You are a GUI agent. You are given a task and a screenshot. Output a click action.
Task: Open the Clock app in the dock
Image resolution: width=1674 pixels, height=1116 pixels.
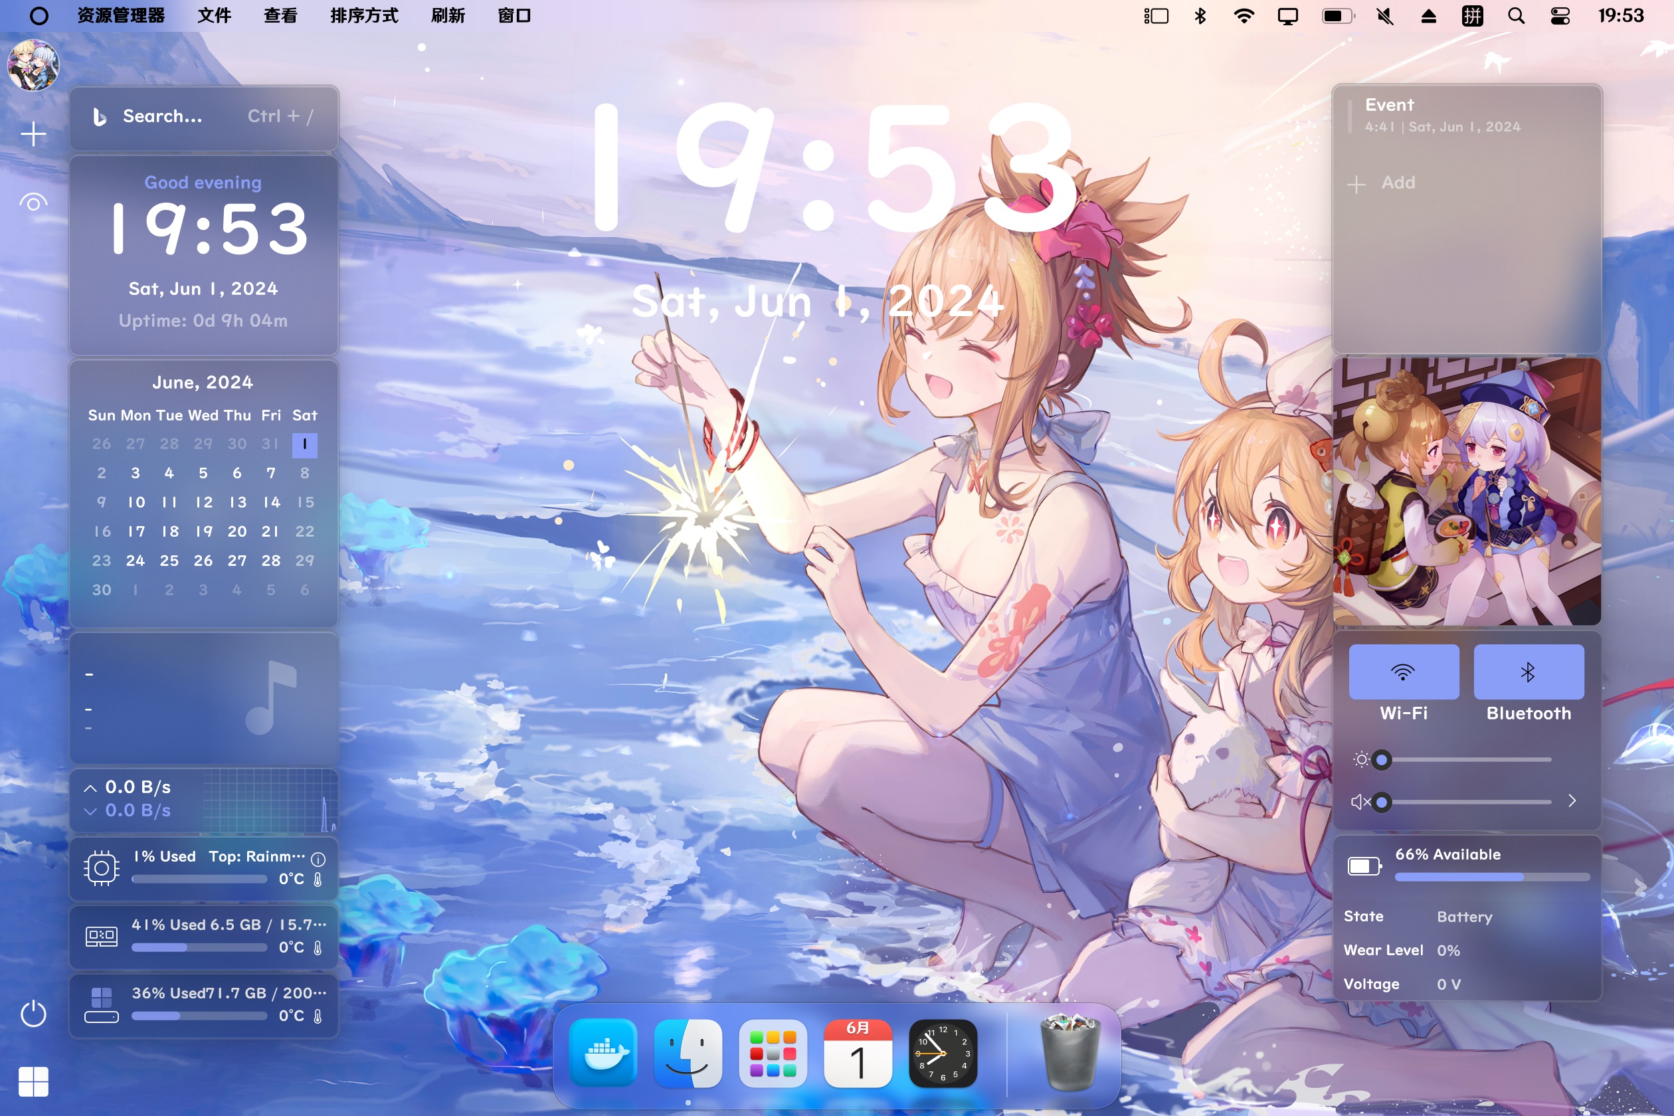click(x=943, y=1053)
